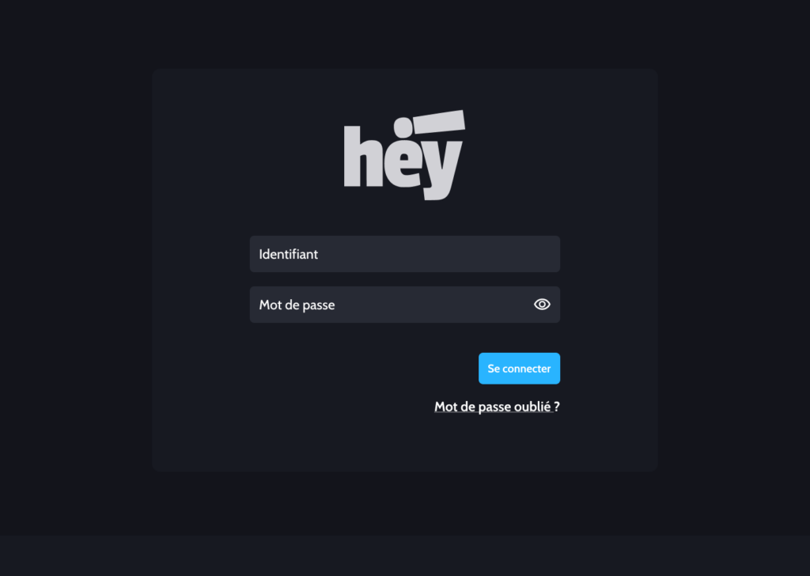This screenshot has width=810, height=576.
Task: Select the Mot de passe placeholder text
Action: 297,305
